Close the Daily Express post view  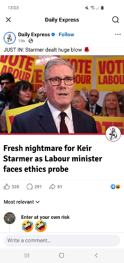8,20
